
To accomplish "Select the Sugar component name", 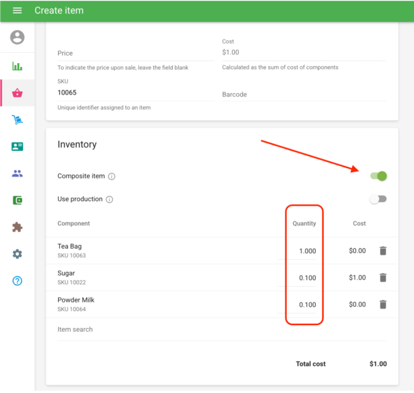I will point(66,273).
